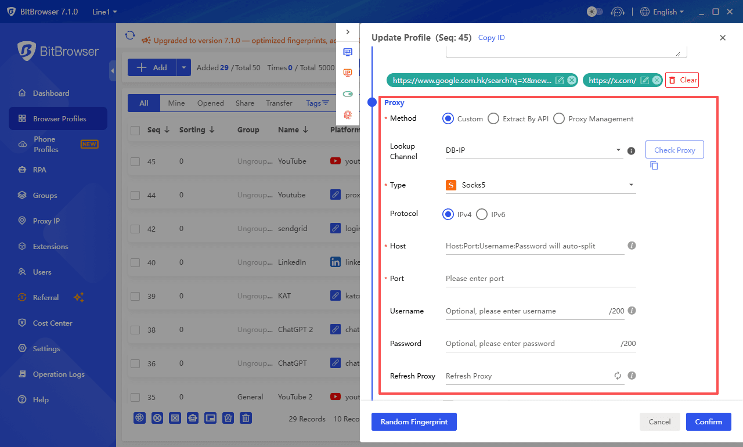743x447 pixels.
Task: Click the refresh icon in Refresh Proxy field
Action: [618, 376]
